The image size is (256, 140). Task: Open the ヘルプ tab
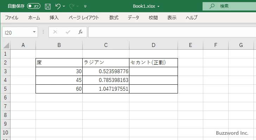[x=192, y=17]
